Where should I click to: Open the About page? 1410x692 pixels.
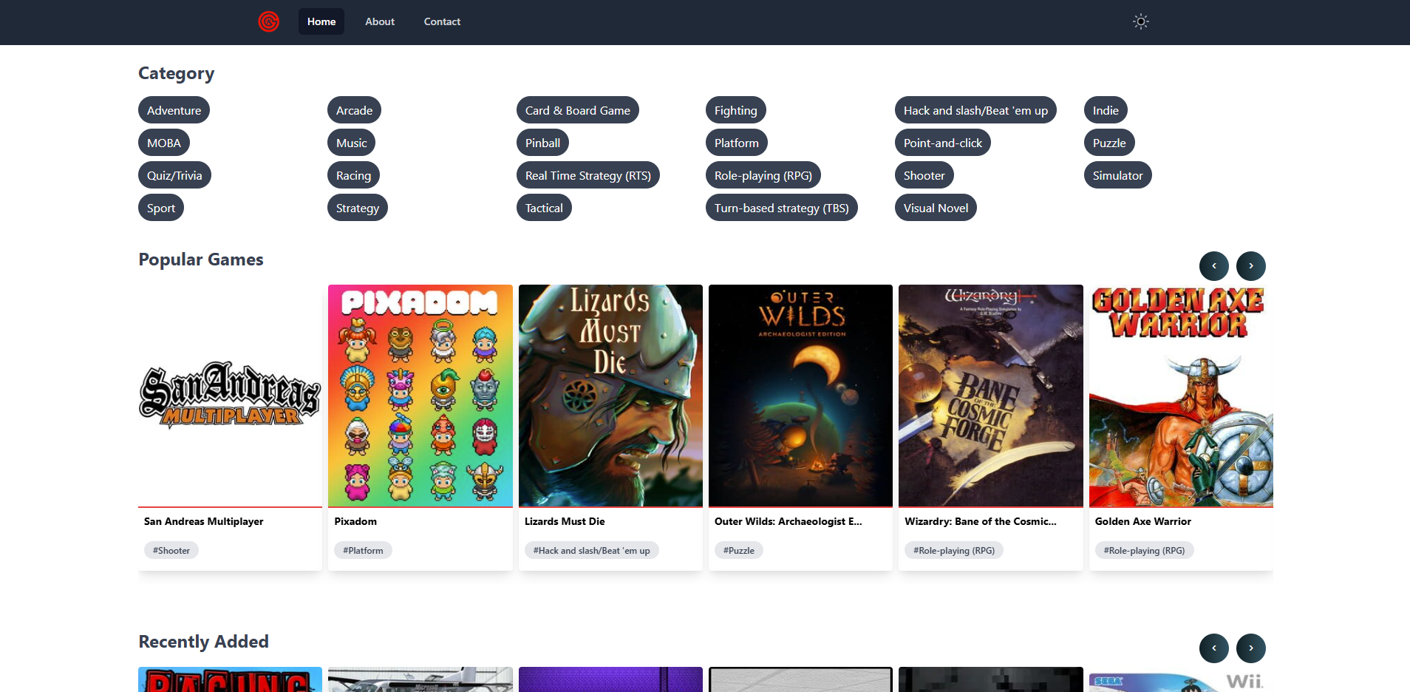point(380,21)
